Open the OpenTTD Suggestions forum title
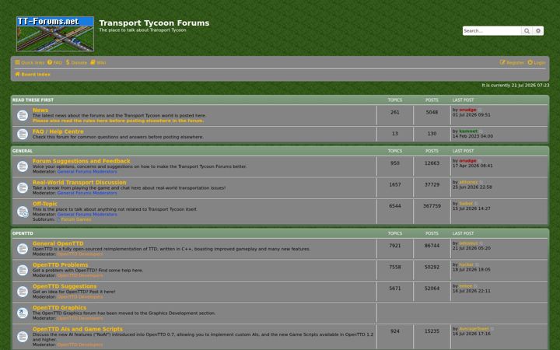 [x=65, y=286]
